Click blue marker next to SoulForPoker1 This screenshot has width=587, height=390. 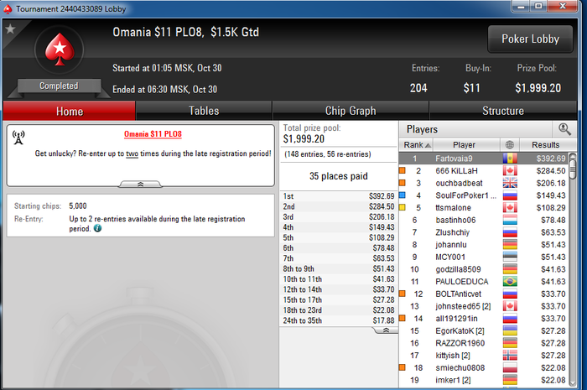point(403,195)
